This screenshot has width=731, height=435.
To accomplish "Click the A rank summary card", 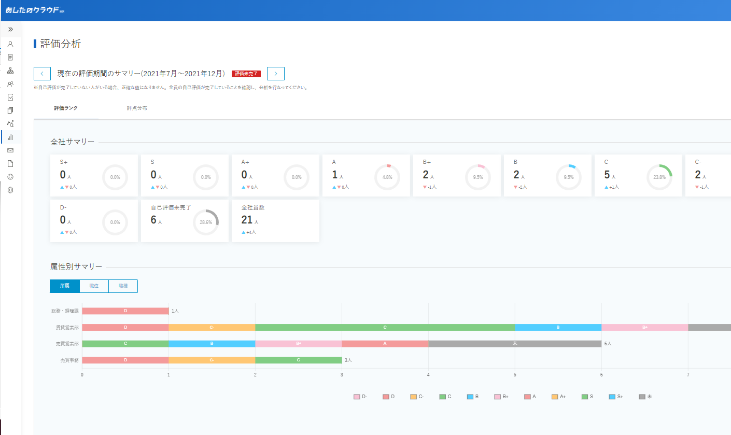I will [x=366, y=176].
